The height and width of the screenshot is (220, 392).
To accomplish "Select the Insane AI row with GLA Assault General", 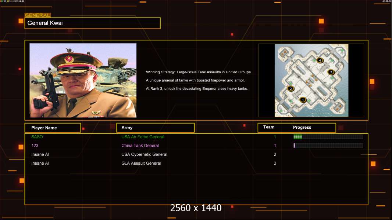I will (x=196, y=163).
